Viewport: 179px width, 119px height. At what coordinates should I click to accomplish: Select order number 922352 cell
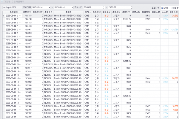coord(27,113)
